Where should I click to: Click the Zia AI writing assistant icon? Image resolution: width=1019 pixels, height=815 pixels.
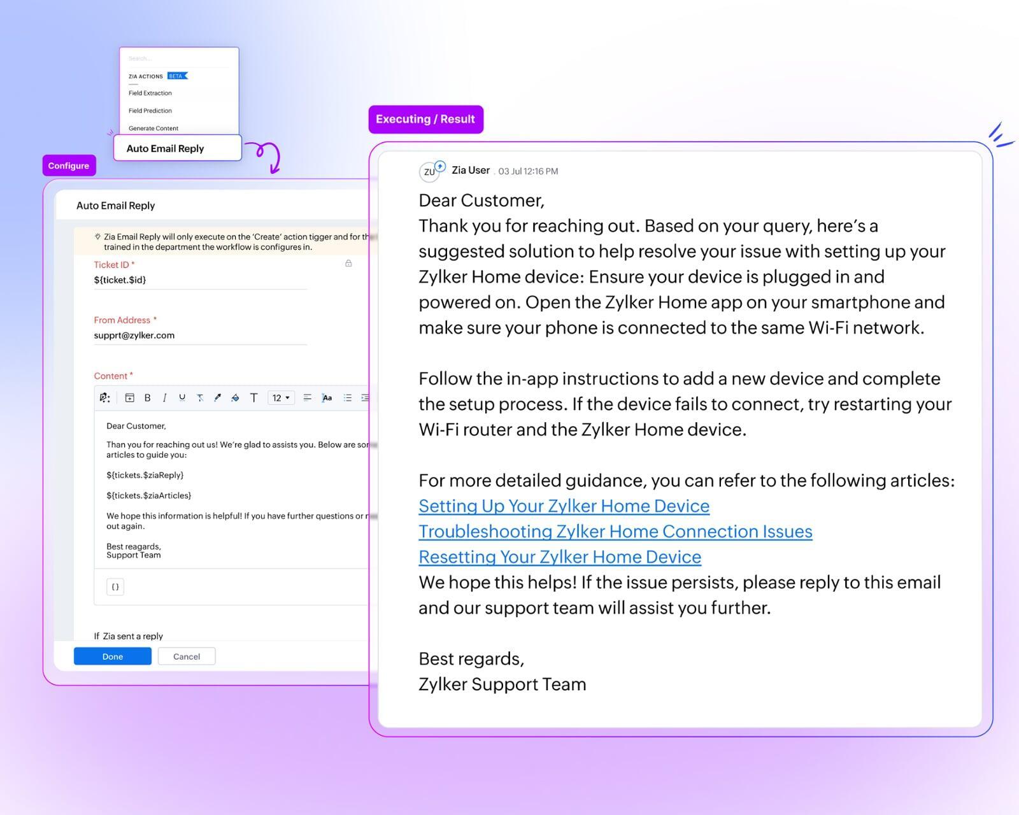[105, 398]
